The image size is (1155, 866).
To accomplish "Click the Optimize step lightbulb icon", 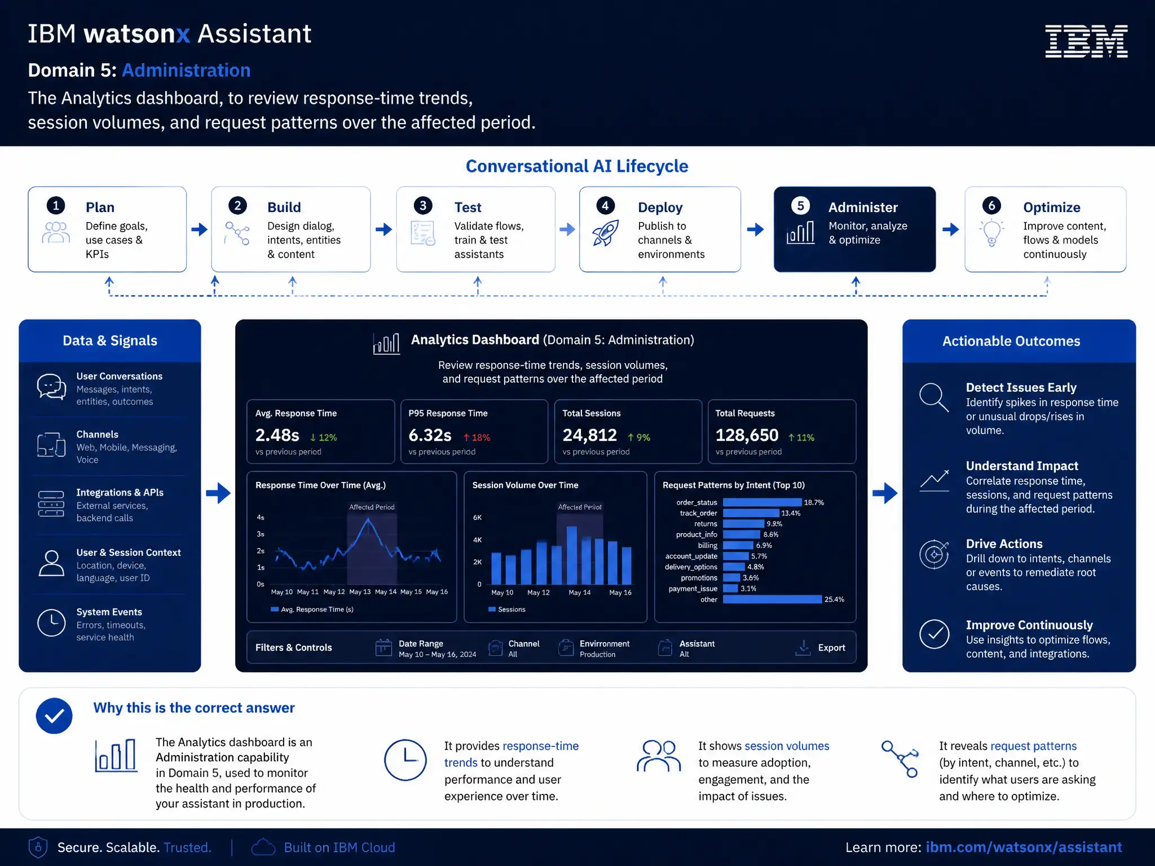I will click(992, 233).
